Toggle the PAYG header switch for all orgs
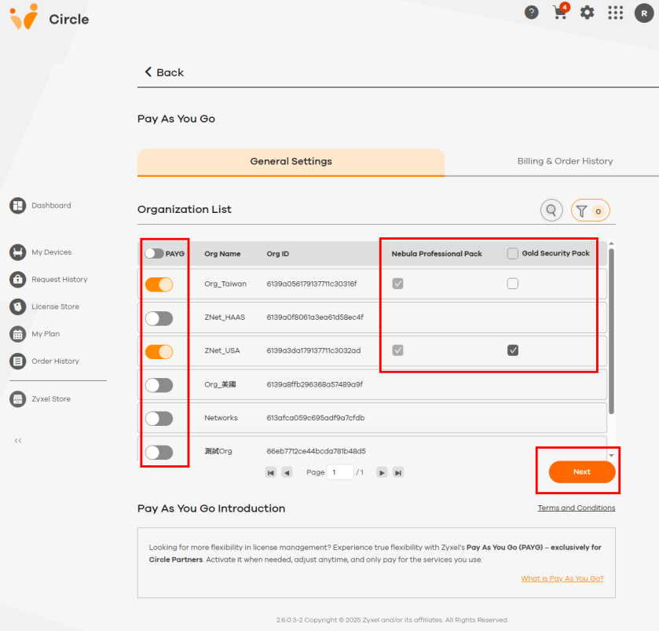The height and width of the screenshot is (631, 659). pos(154,254)
